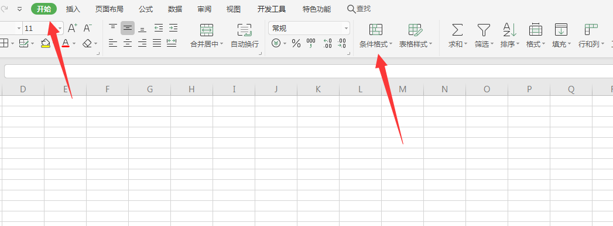
Task: Select the column H header
Action: click(191, 89)
